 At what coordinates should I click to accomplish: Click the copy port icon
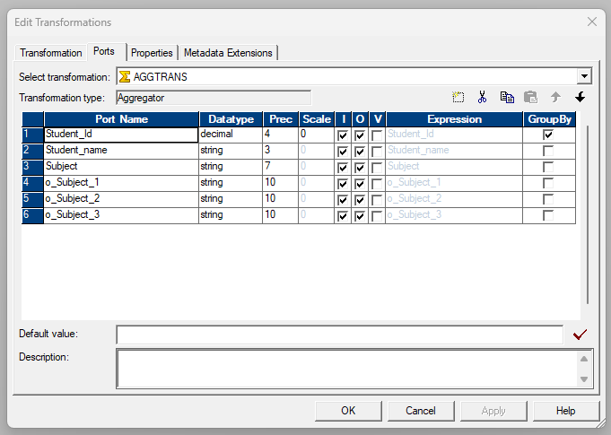coord(507,98)
